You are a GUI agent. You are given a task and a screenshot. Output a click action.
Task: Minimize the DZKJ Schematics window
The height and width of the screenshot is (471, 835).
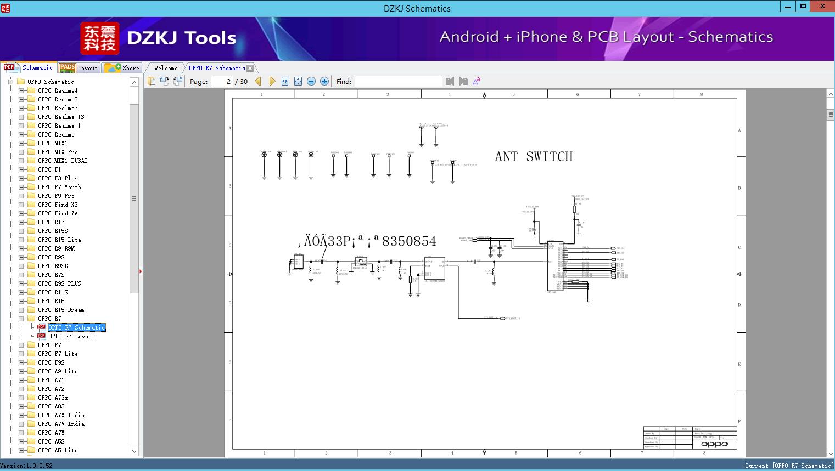(788, 7)
